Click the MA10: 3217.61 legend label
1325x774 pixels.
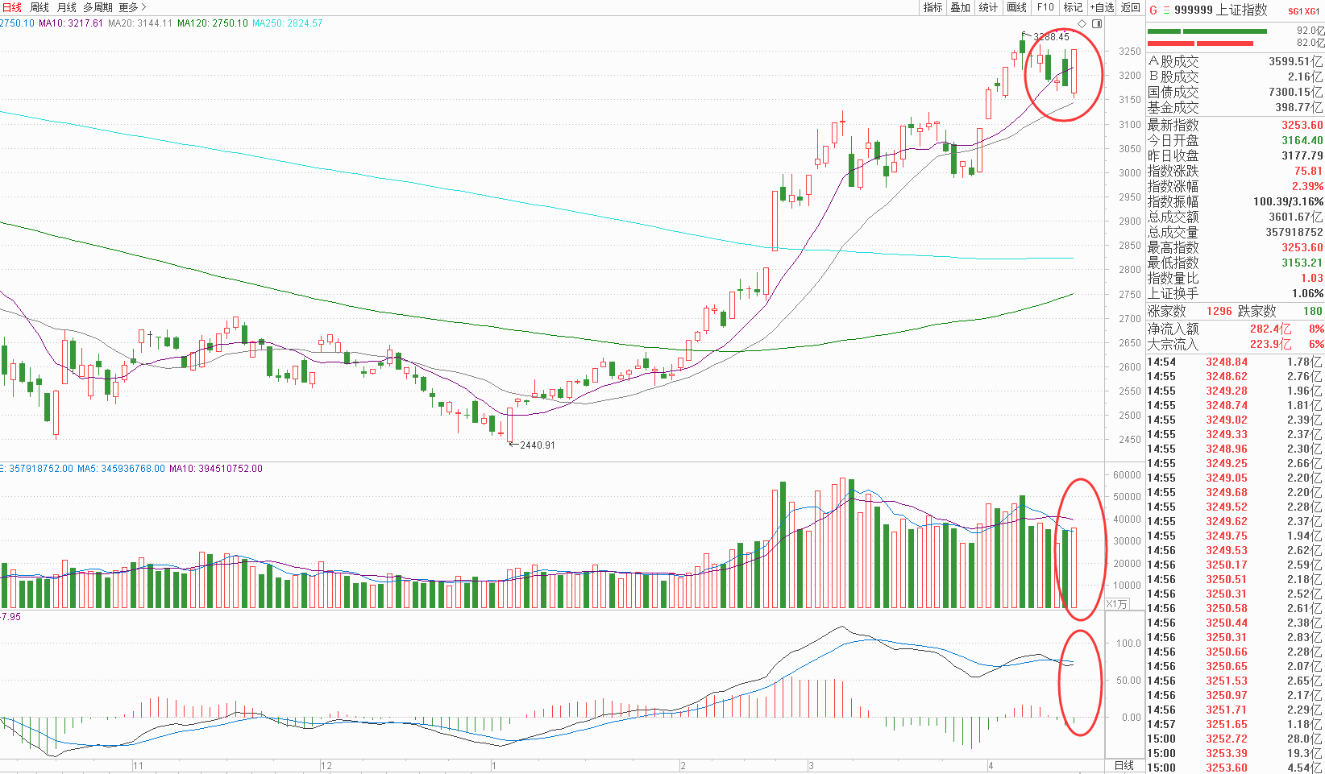[x=71, y=23]
